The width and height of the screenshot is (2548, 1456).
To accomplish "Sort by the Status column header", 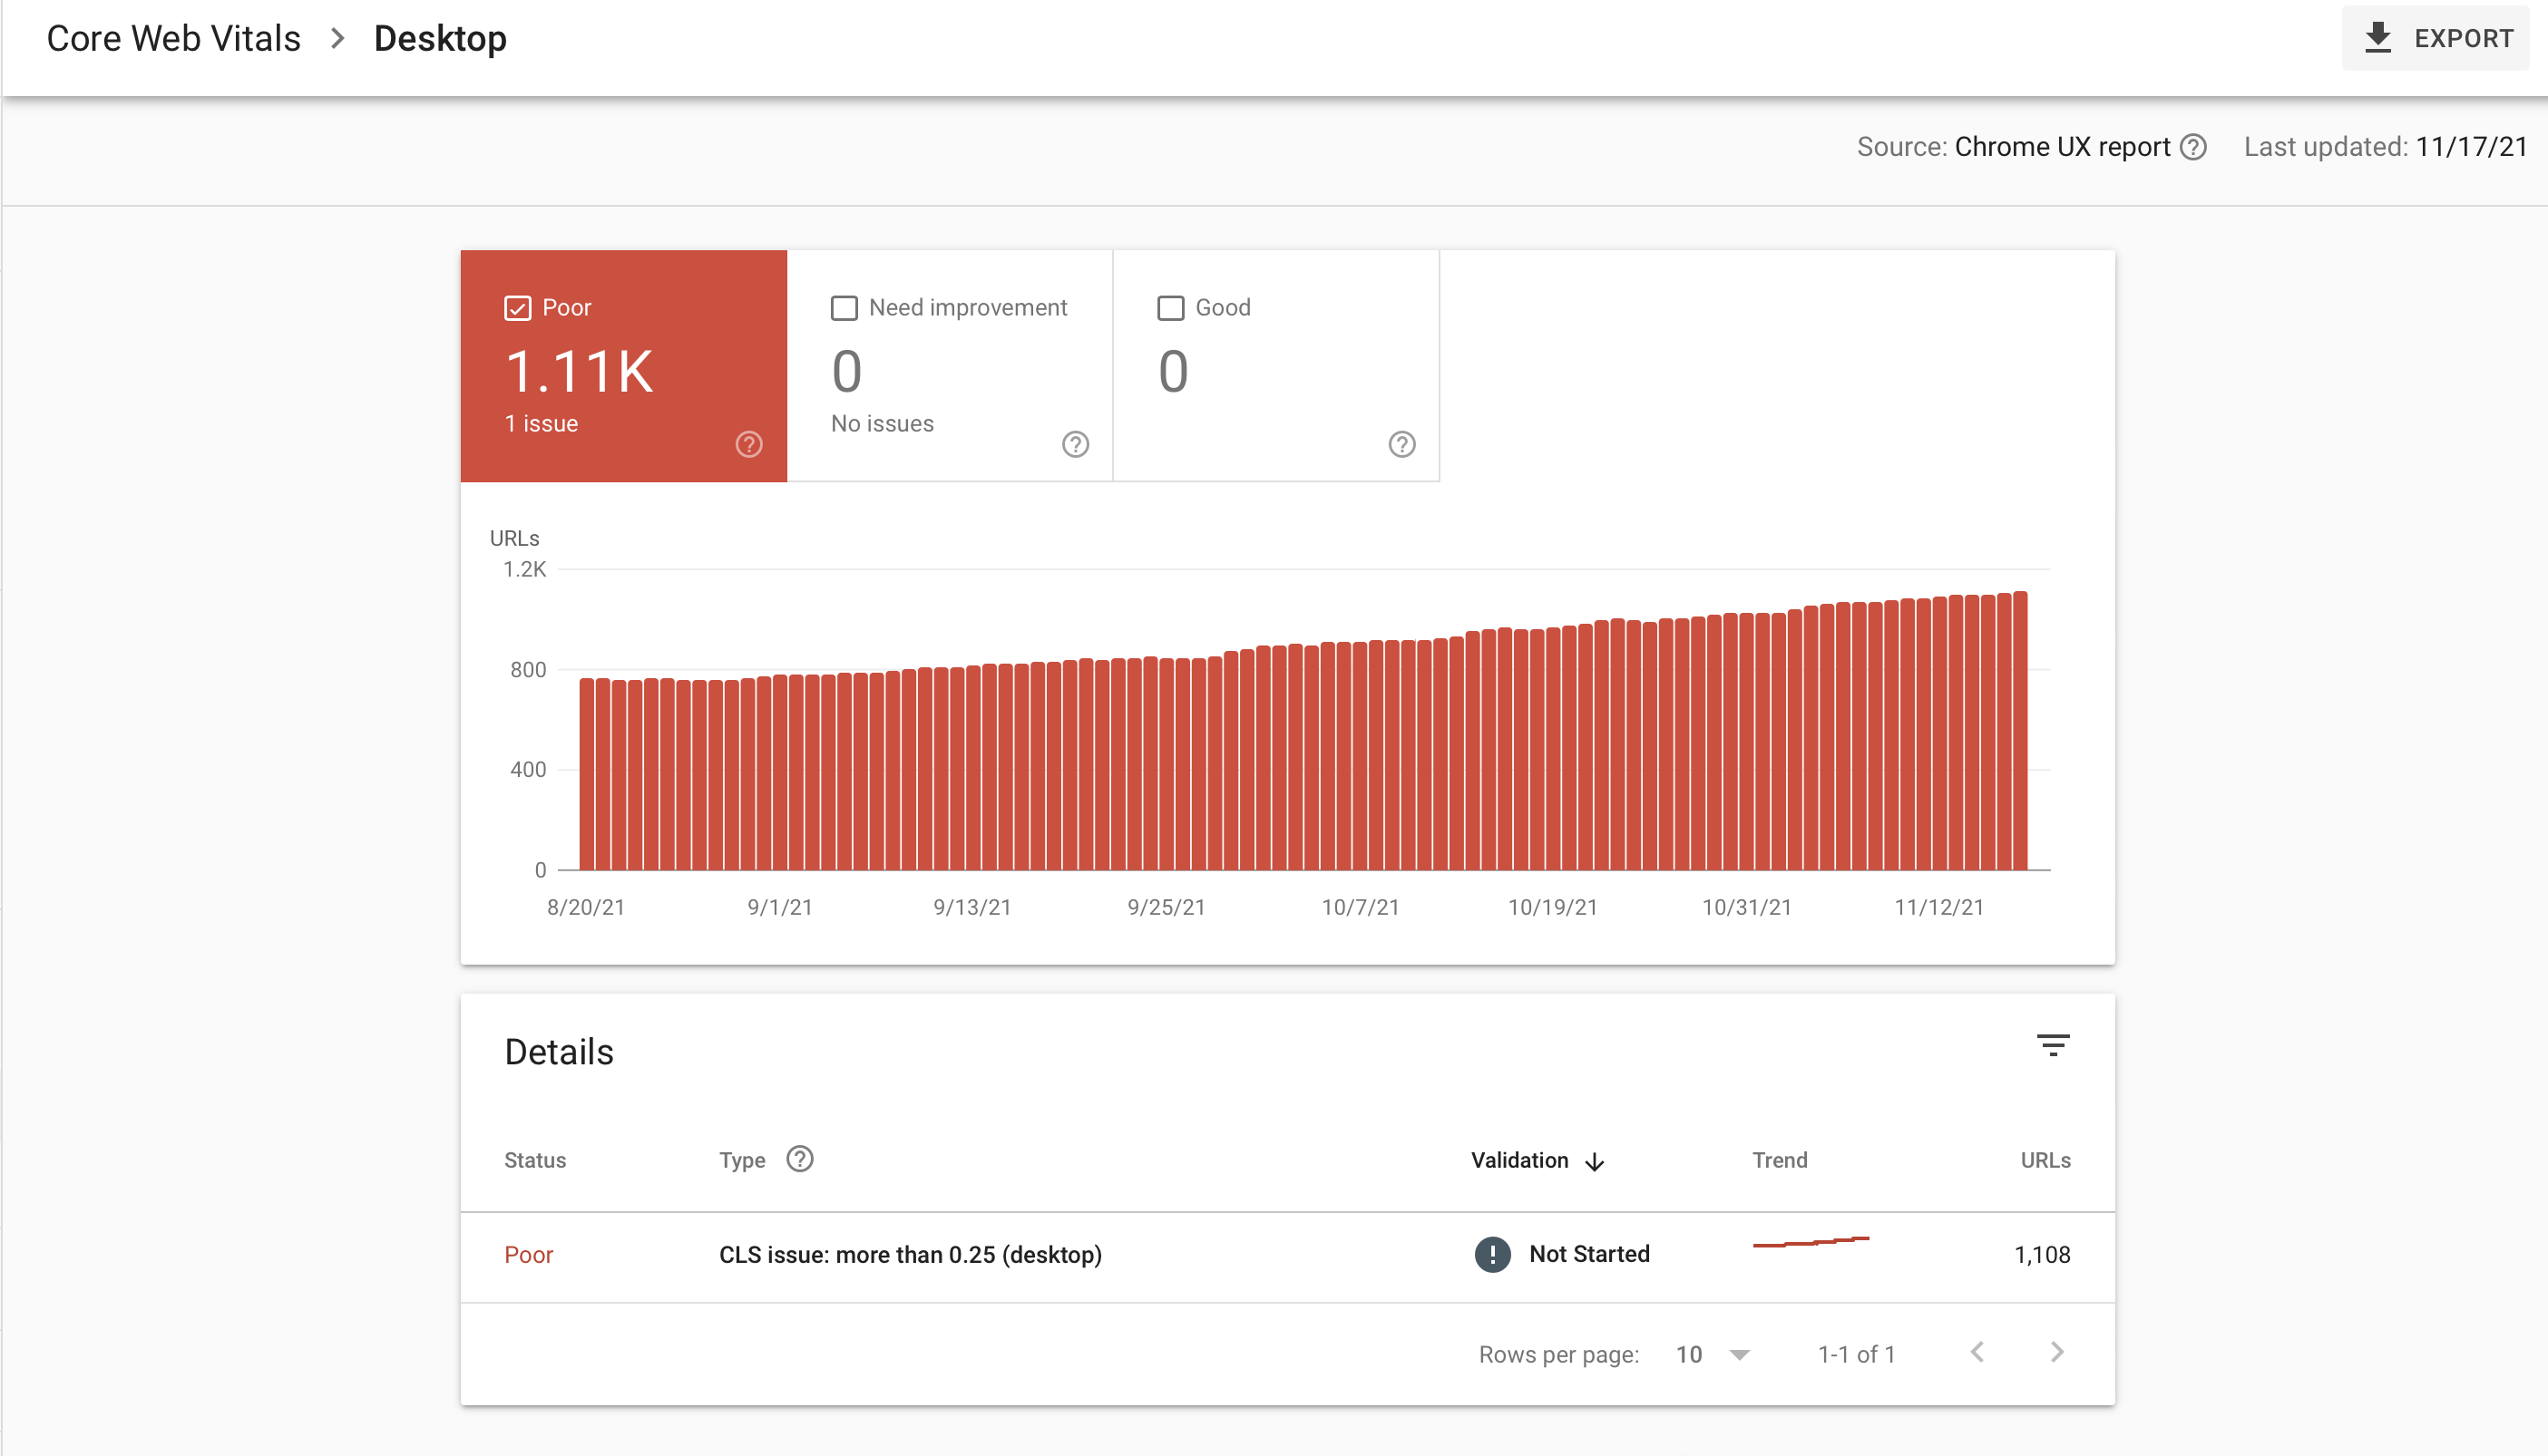I will point(534,1160).
